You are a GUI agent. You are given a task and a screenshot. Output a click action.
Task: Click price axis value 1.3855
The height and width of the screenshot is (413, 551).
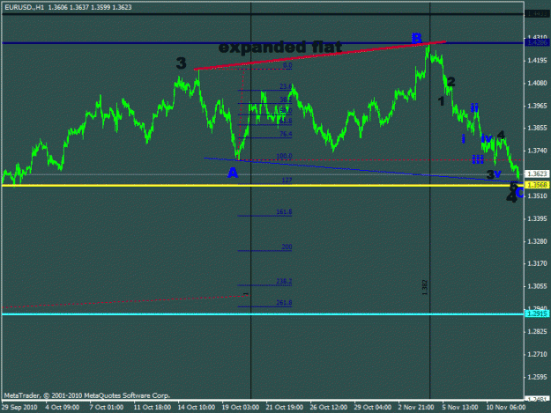tap(537, 128)
